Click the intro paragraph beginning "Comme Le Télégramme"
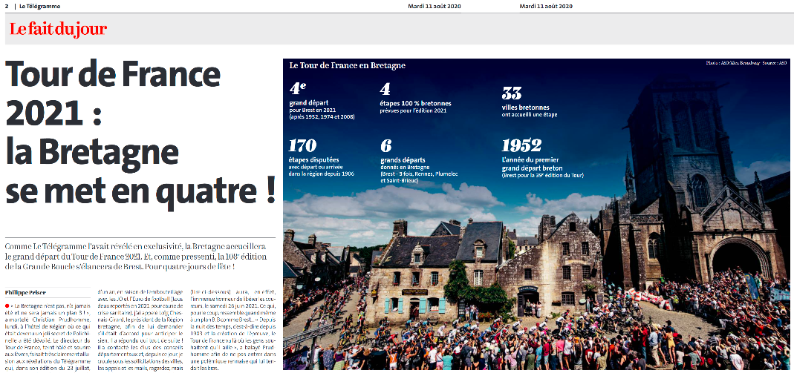 click(x=139, y=255)
